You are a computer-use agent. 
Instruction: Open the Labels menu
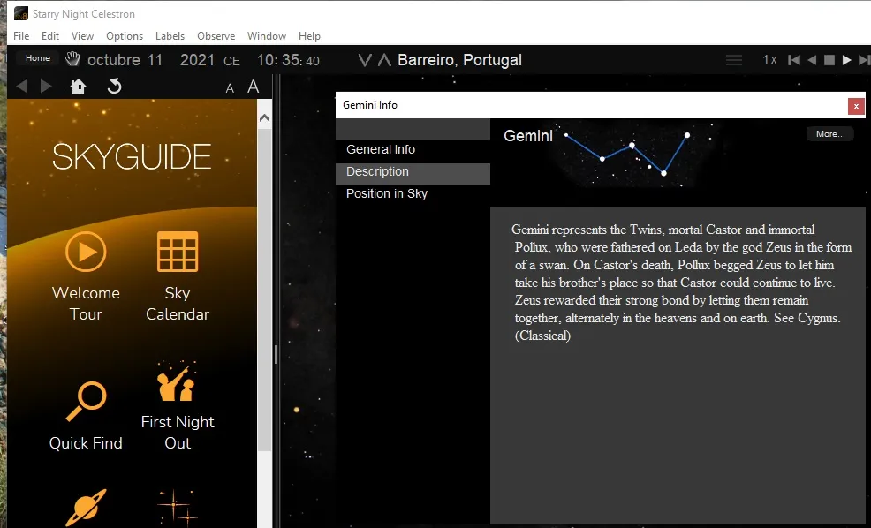[170, 36]
